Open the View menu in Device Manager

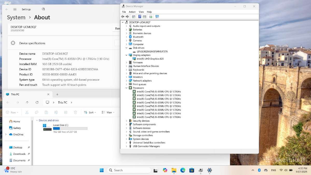(x=141, y=12)
